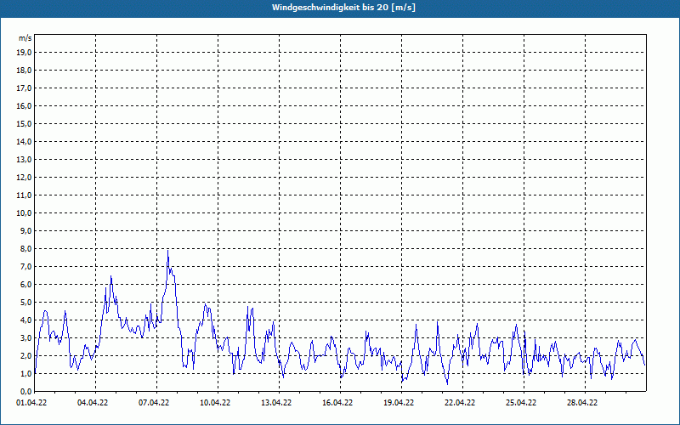
Task: Click the 2,0 y-axis label
Action: pos(25,355)
